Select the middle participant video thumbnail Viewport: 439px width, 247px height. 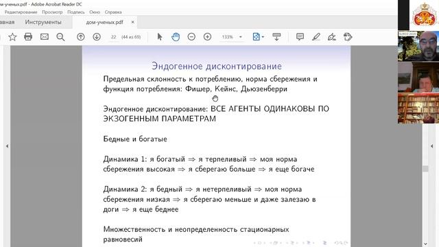click(x=418, y=77)
